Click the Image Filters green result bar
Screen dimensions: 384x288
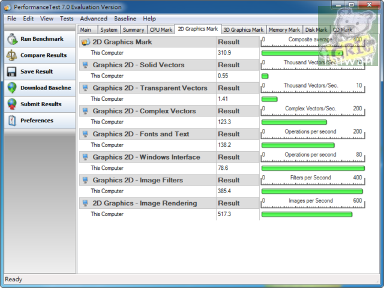312,191
